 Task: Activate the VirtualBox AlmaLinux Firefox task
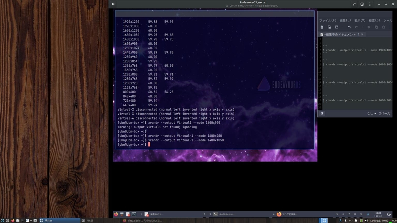142,220
